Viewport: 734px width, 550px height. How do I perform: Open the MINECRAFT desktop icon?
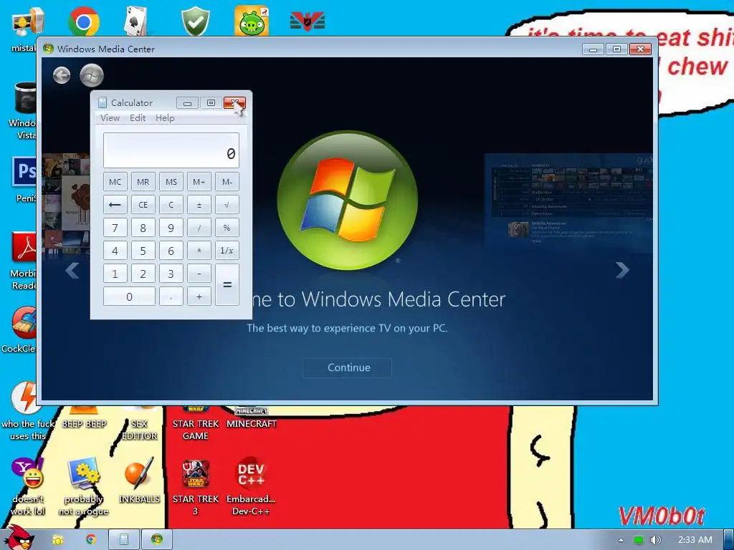[252, 418]
